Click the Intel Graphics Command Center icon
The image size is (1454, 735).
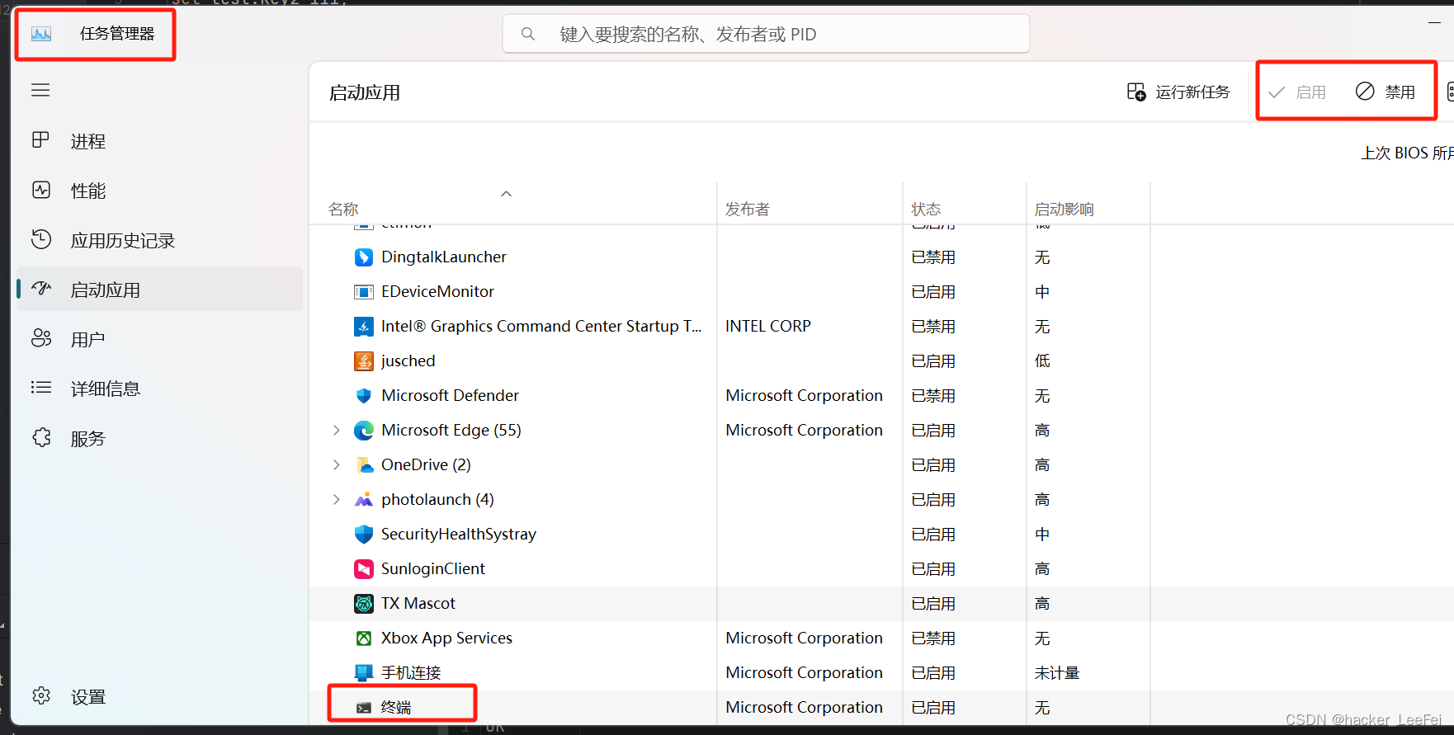363,327
